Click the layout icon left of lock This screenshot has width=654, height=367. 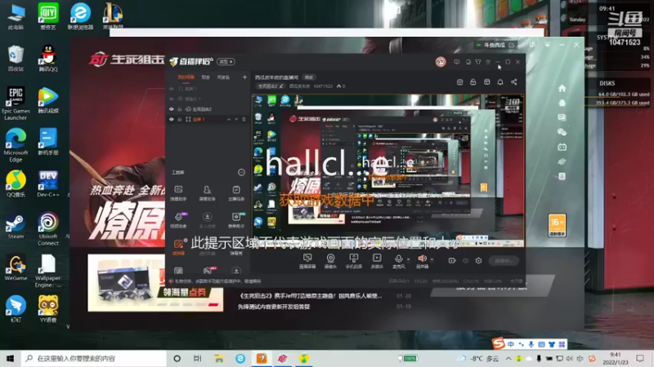pyautogui.click(x=459, y=82)
